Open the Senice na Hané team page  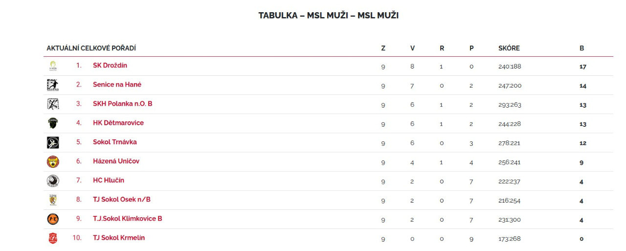[117, 85]
